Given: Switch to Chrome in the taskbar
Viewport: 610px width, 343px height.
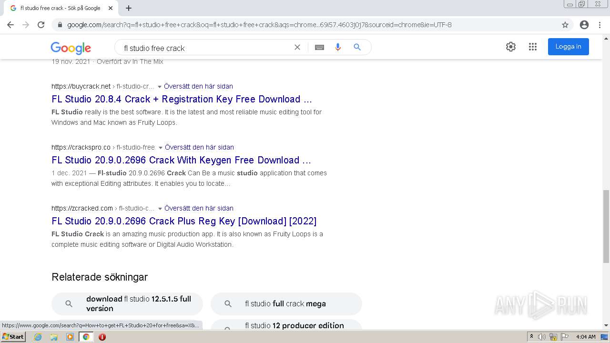Looking at the screenshot, I should [x=86, y=337].
